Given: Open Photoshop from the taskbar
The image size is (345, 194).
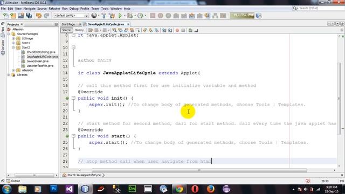Looking at the screenshot, I should coord(54,189).
